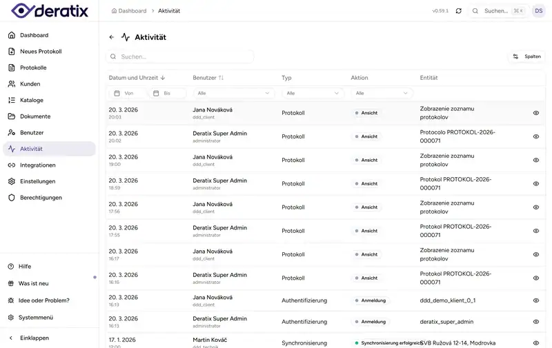Open Integrationen in the sidebar
The height and width of the screenshot is (348, 552).
37,165
